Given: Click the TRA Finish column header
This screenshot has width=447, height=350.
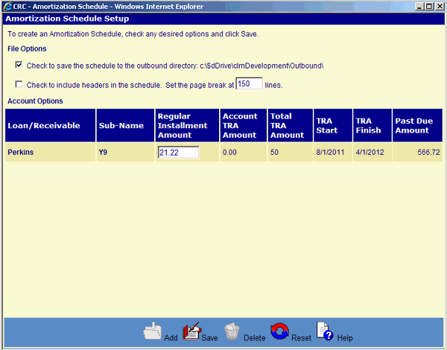Looking at the screenshot, I should pyautogui.click(x=372, y=125).
